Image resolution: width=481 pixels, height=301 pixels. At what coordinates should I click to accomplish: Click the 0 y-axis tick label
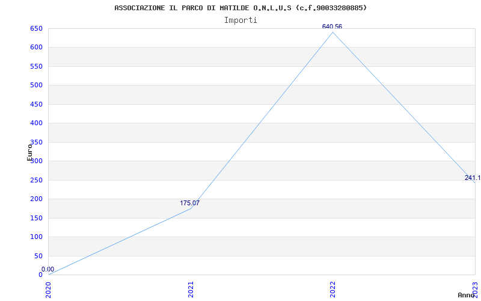[40, 275]
